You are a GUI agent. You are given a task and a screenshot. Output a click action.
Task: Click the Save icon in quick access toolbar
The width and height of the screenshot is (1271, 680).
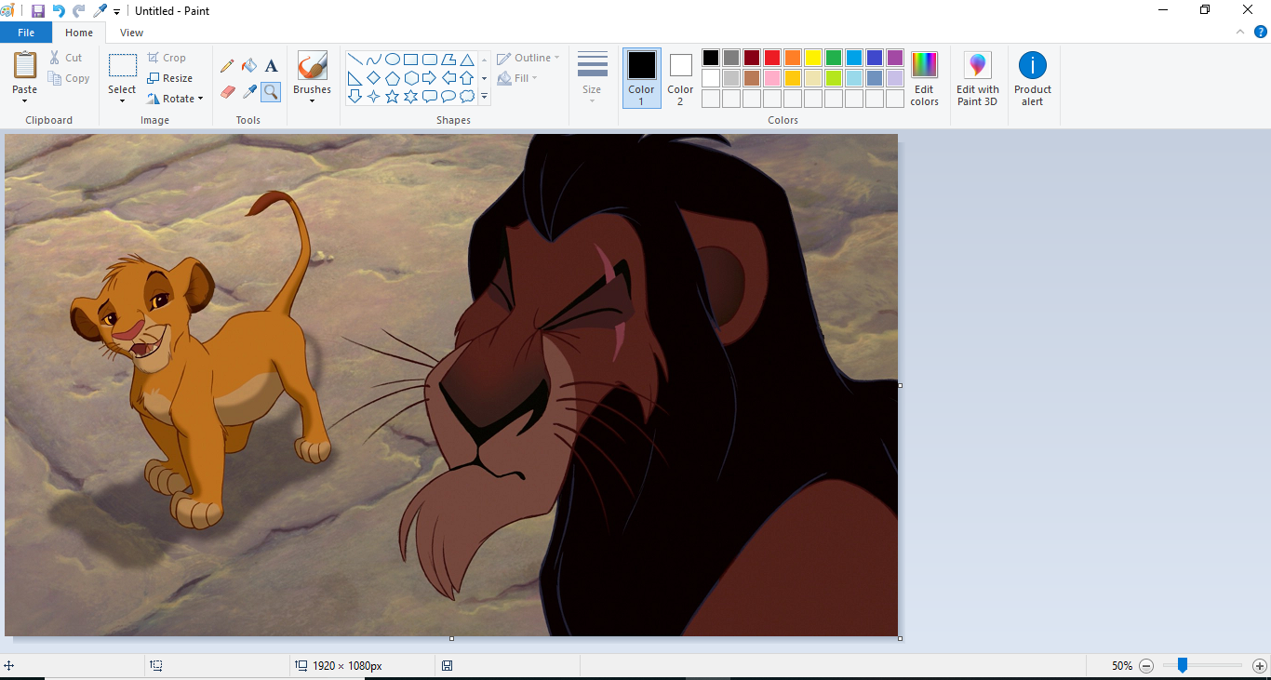click(38, 11)
